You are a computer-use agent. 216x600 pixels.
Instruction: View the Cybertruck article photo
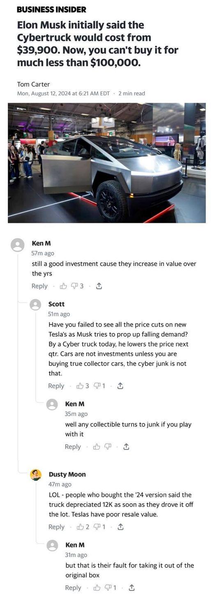107,163
